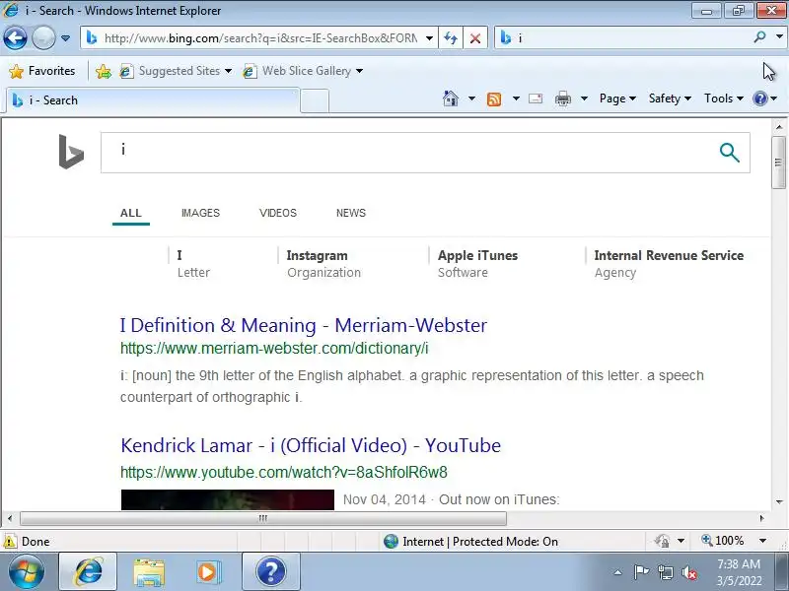Switch to the NEWS tab
The image size is (789, 591).
click(351, 213)
